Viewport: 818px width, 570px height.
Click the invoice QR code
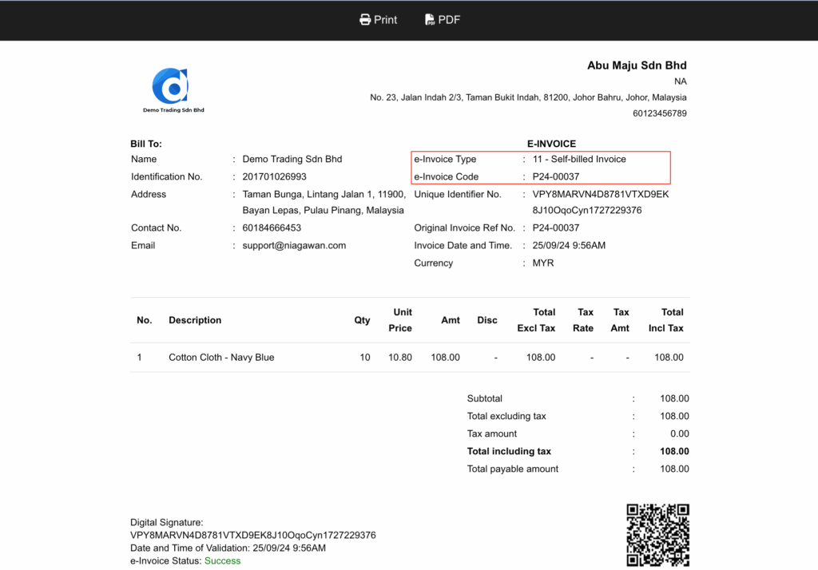(x=658, y=535)
